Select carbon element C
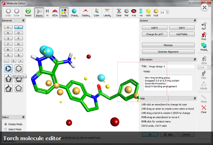The width and height of the screenshot is (213, 145). (x=19, y=27)
